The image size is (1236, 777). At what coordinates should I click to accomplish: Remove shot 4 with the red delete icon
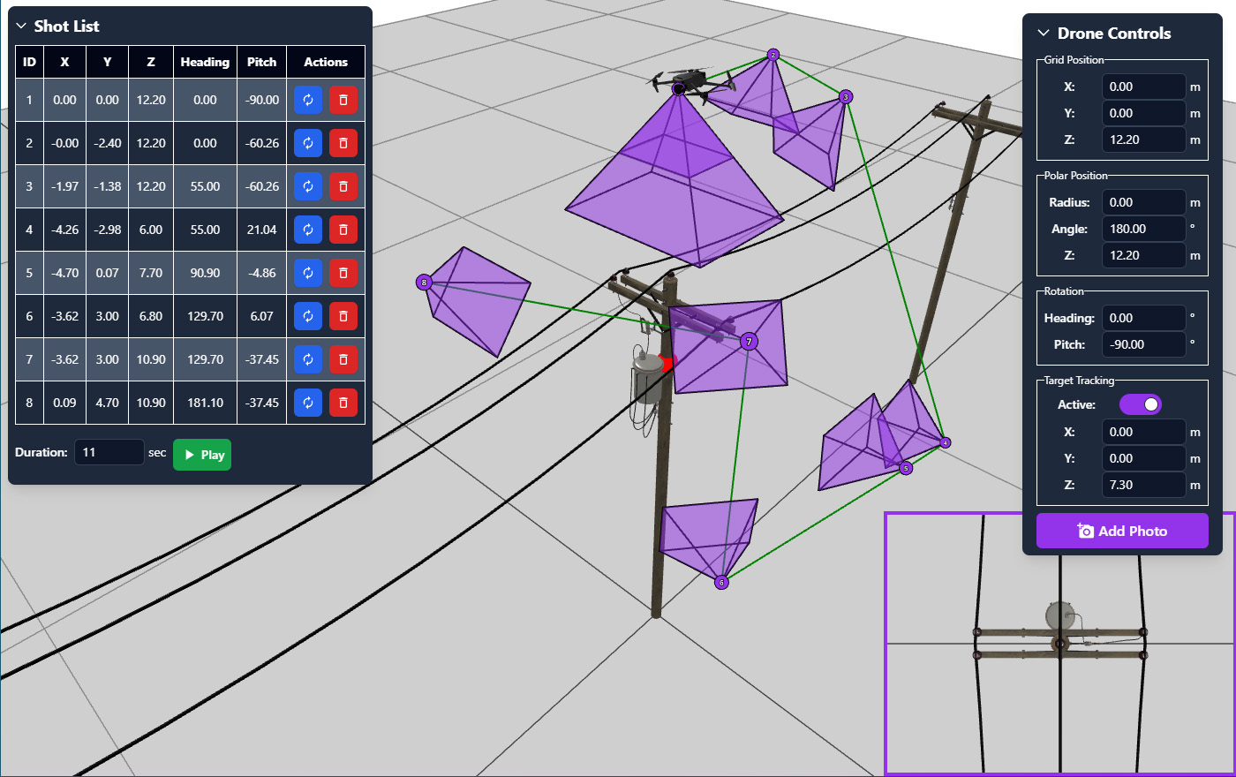click(x=343, y=229)
